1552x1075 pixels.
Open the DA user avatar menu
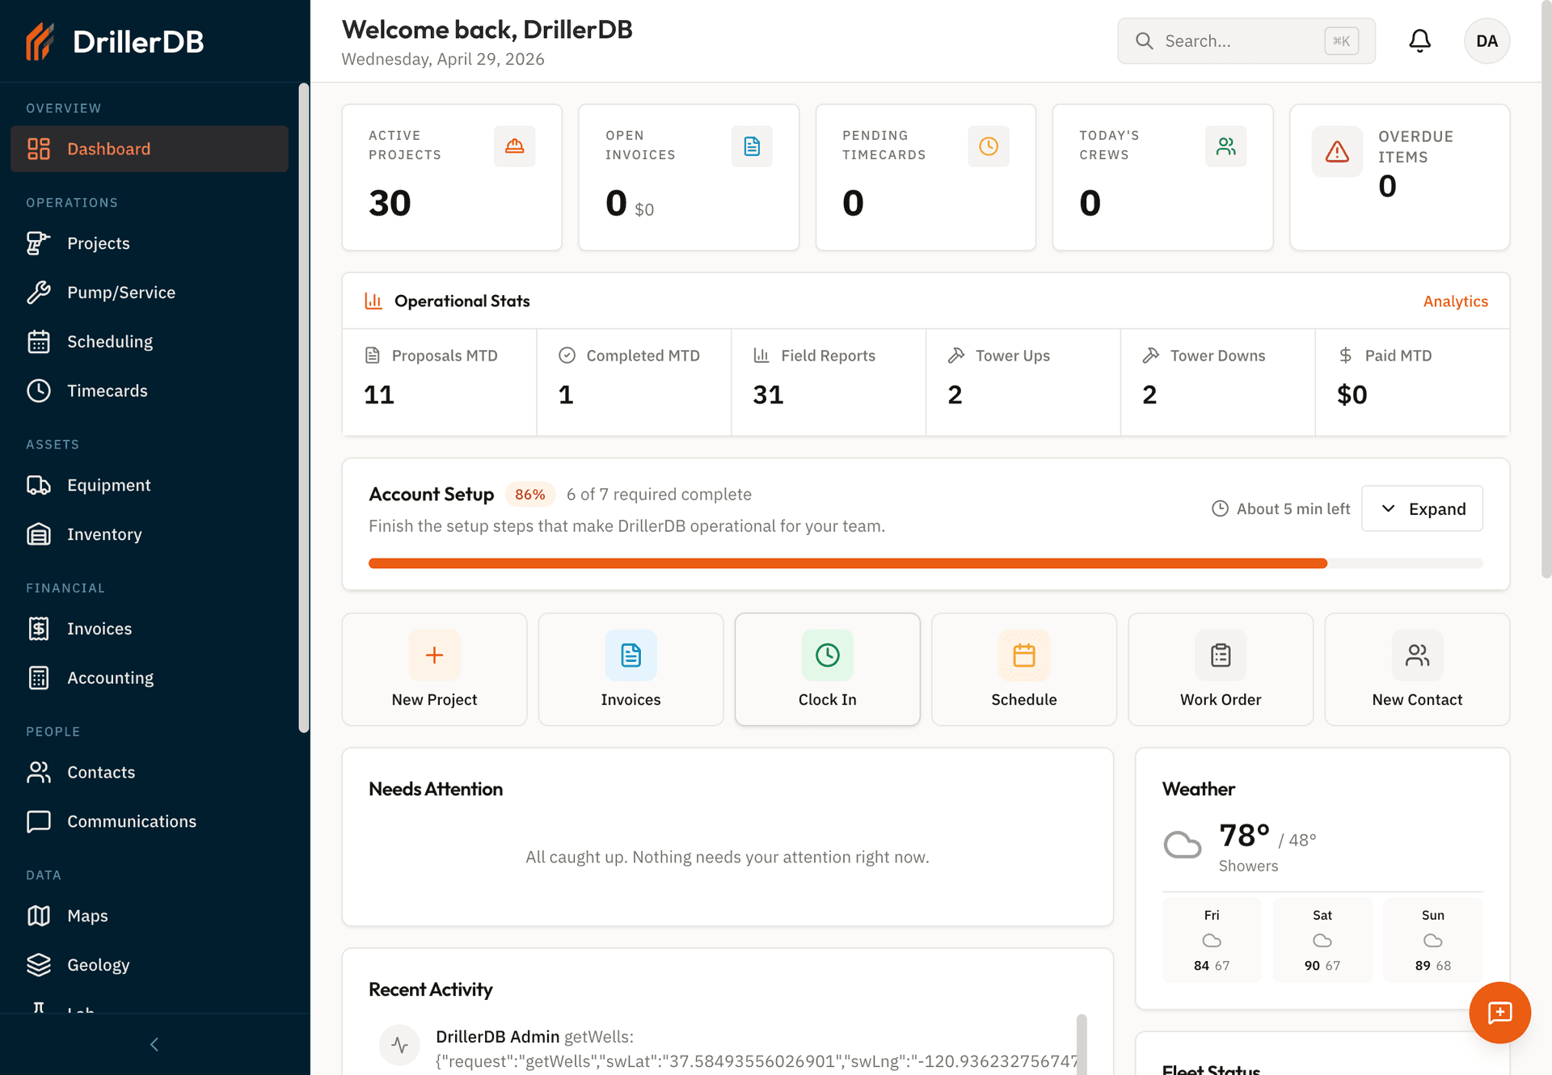1487,41
